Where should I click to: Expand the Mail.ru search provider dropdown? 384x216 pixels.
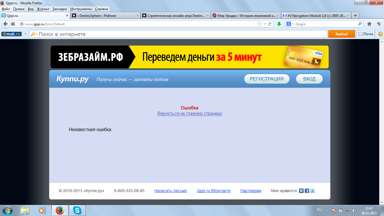tap(37, 34)
